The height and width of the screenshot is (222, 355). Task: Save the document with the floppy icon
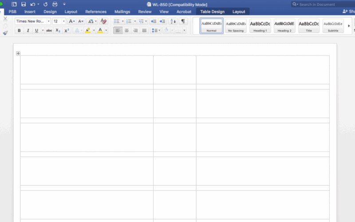point(24,4)
